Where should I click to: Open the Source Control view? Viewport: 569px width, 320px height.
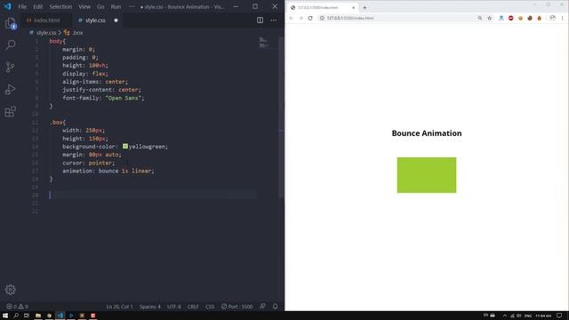(x=10, y=68)
